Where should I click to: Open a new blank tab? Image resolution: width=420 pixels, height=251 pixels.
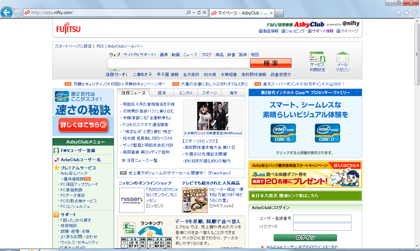coord(279,13)
